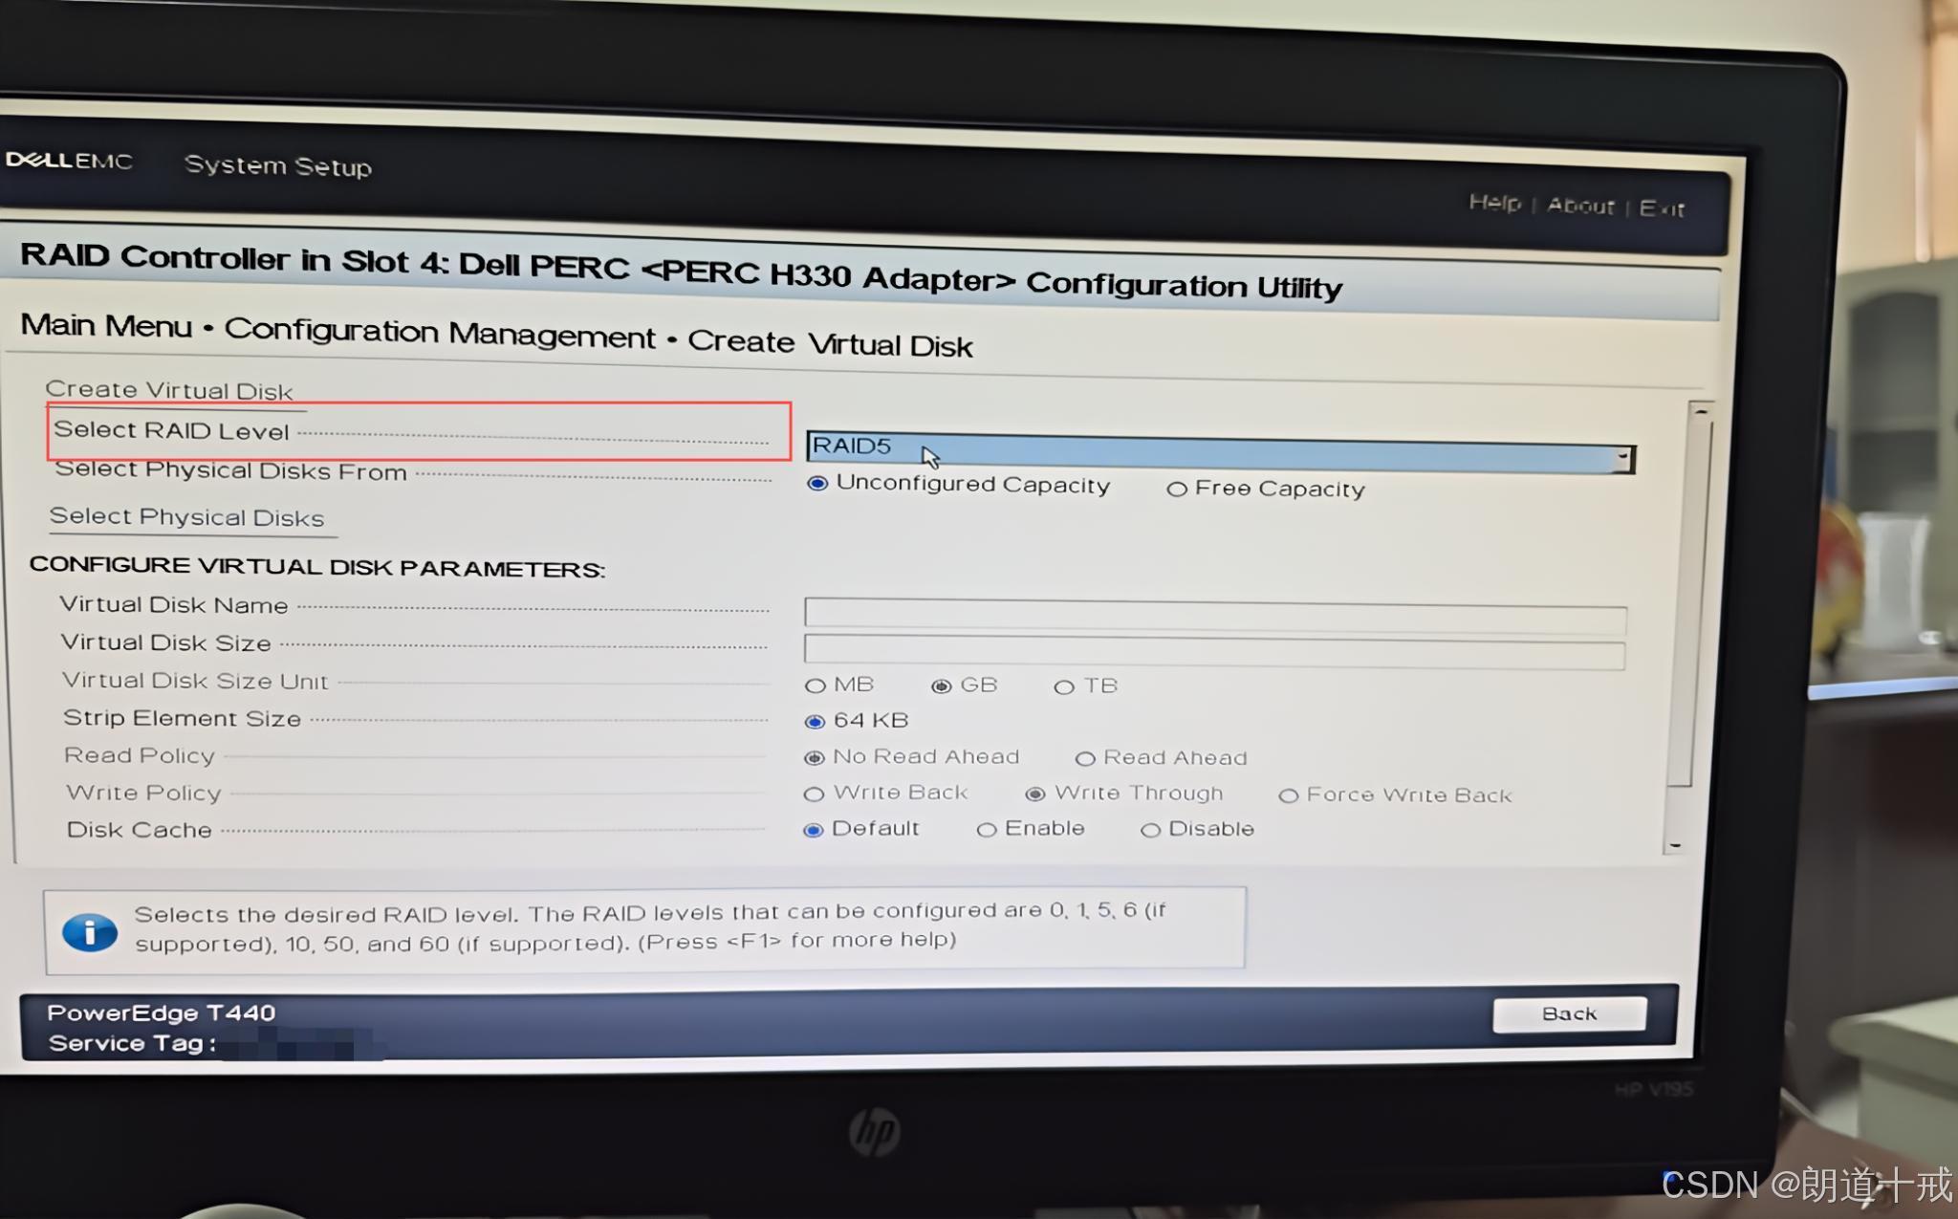The image size is (1958, 1219).
Task: Click the blue info icon
Action: [x=90, y=931]
